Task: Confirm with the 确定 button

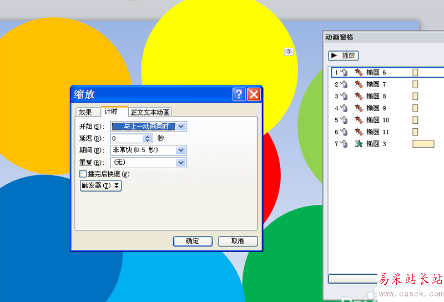Action: point(193,241)
